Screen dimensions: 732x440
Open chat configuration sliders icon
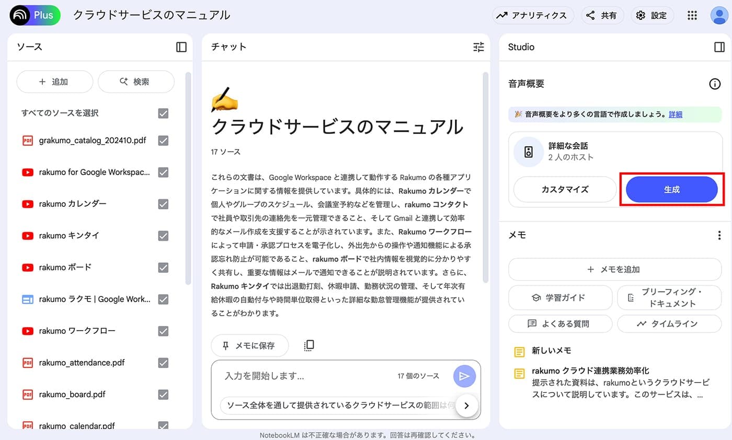[478, 47]
